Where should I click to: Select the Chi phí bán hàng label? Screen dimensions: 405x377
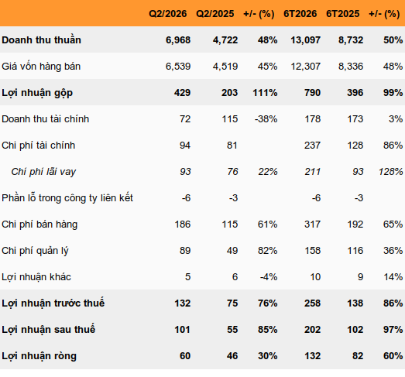[x=39, y=224]
